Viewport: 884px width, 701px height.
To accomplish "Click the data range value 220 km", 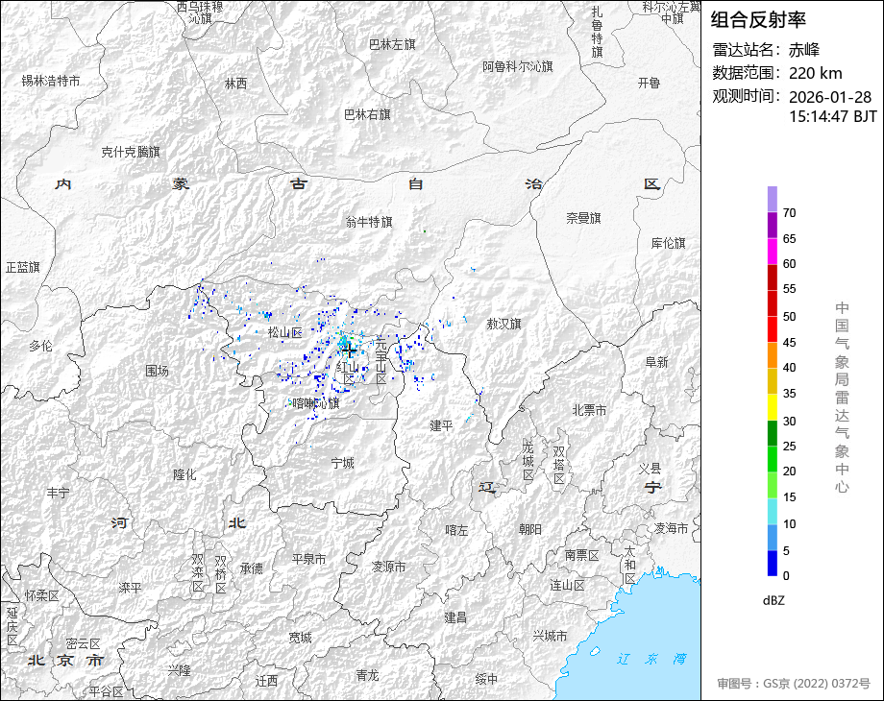I will tap(815, 73).
